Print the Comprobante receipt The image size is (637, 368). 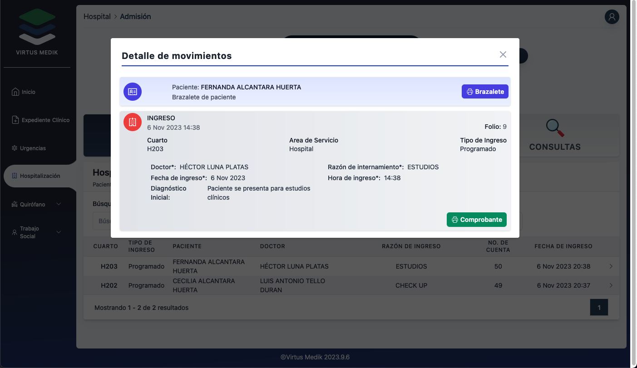(476, 220)
